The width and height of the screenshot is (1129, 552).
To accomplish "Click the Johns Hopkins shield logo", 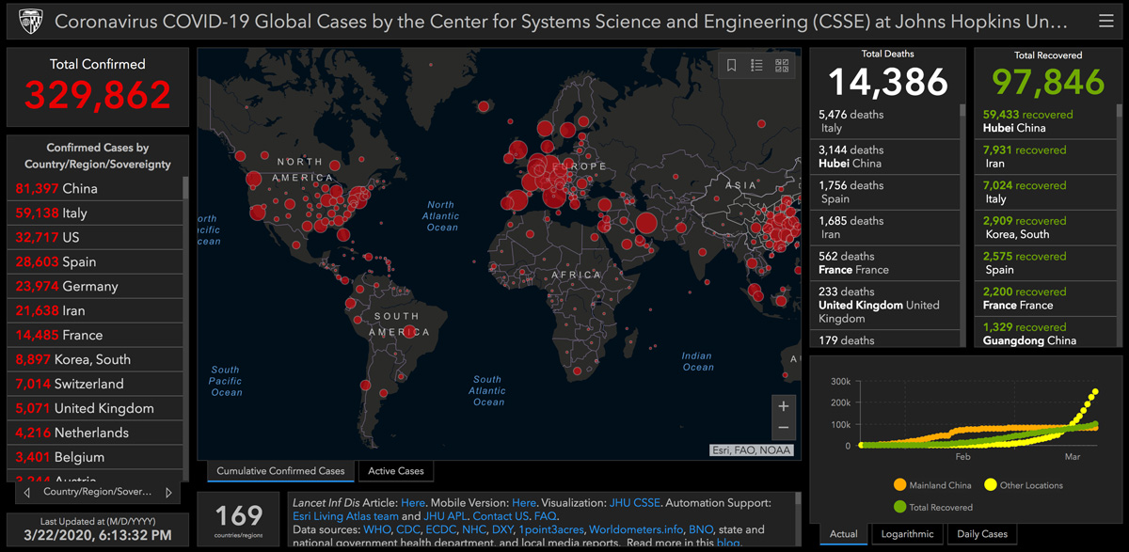I will [24, 21].
